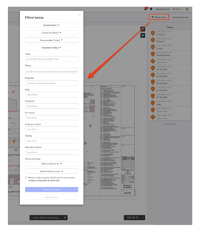This screenshot has width=199, height=227.
Task: Select task #73 diamond icon
Action: coord(153,61)
